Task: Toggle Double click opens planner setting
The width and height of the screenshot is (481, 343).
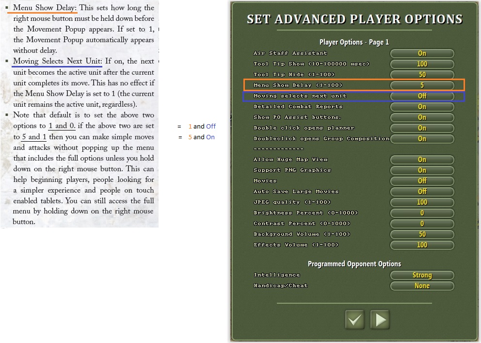Action: 422,128
